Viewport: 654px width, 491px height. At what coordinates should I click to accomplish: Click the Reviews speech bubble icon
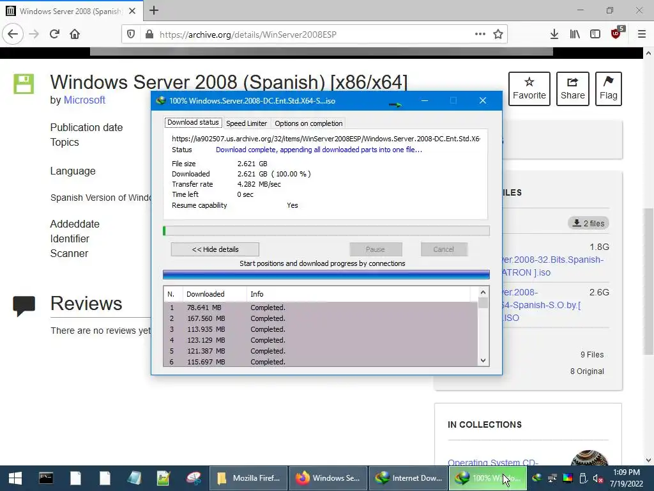coord(24,306)
